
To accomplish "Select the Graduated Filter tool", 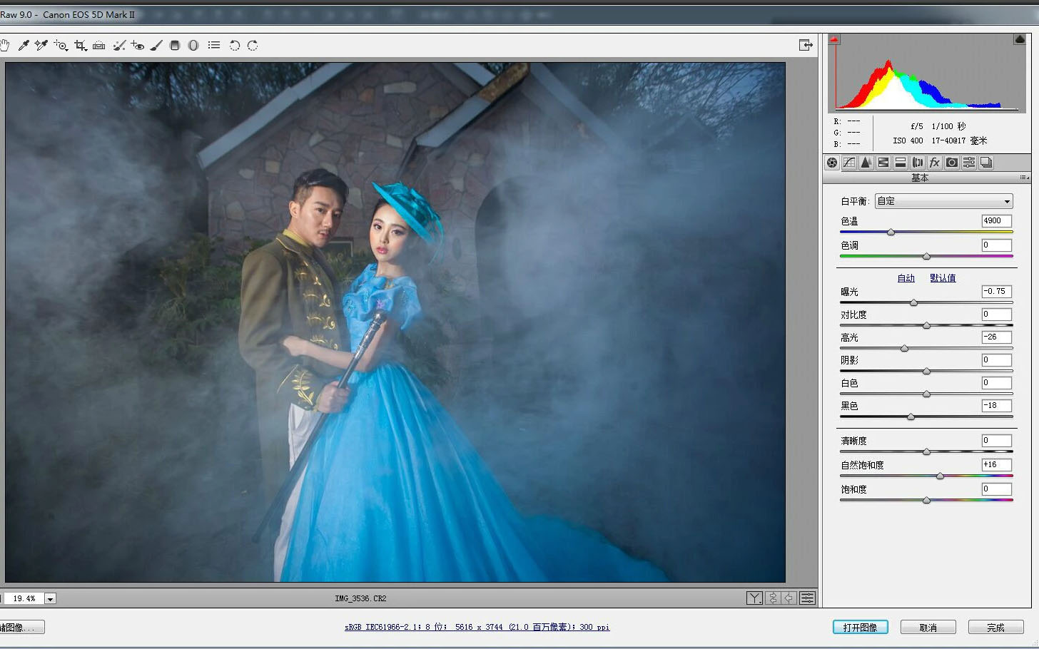I will [x=175, y=45].
